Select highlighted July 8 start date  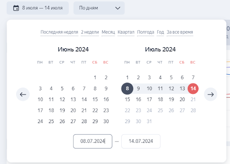(x=127, y=89)
